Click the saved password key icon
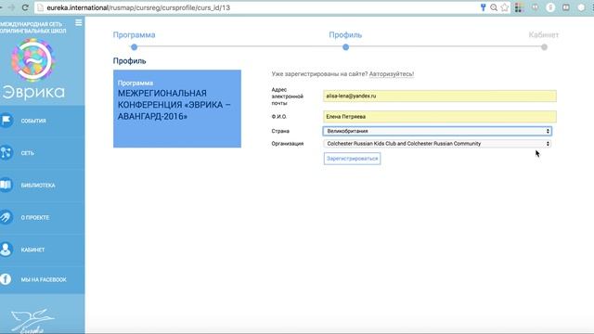 [x=483, y=7]
